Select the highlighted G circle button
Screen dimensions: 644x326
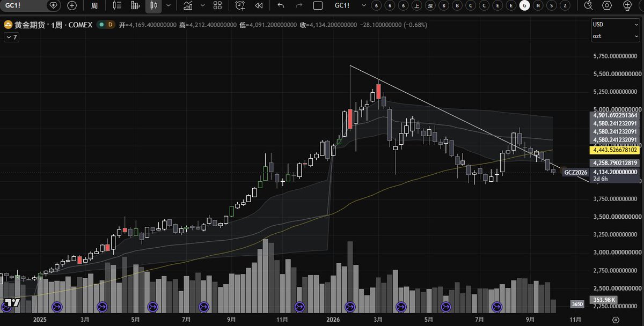524,5
